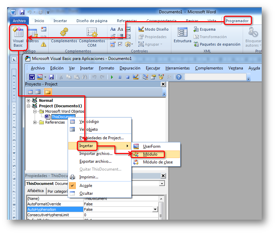Open the Toolbox icon in VBA toolbar
Image resolution: width=276 pixels, height=234 pixels.
[169, 77]
